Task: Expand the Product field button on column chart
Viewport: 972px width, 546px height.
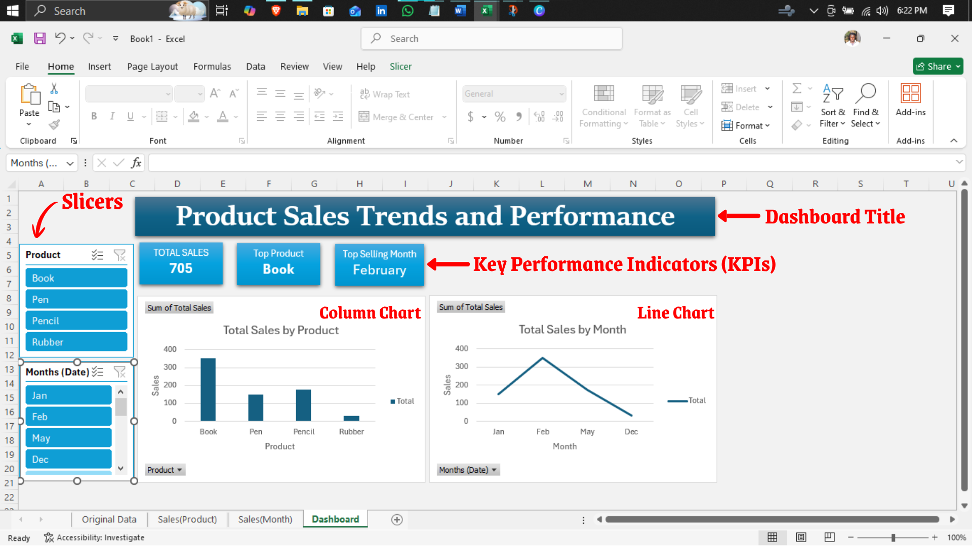Action: click(x=165, y=470)
